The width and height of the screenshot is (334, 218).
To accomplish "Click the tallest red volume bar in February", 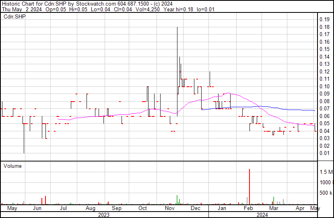I will click(249, 187).
